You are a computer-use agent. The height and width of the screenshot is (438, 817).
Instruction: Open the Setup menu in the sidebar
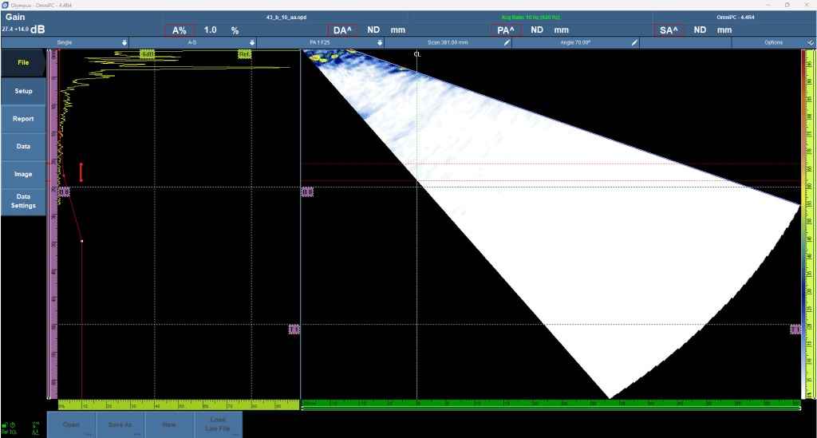(x=24, y=91)
